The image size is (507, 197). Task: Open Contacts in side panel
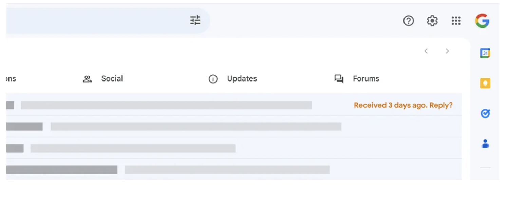tap(485, 144)
